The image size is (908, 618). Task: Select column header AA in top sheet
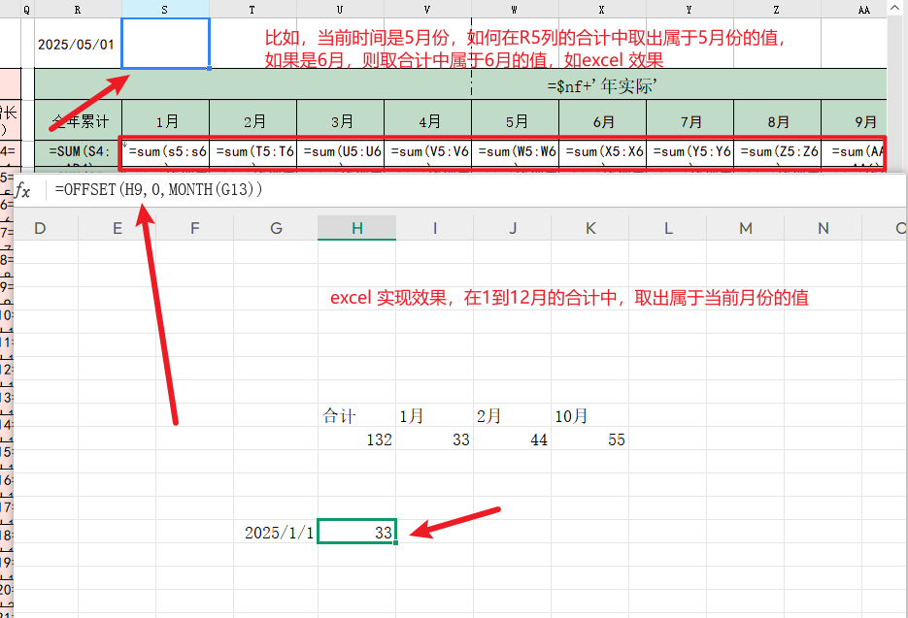pyautogui.click(x=854, y=10)
